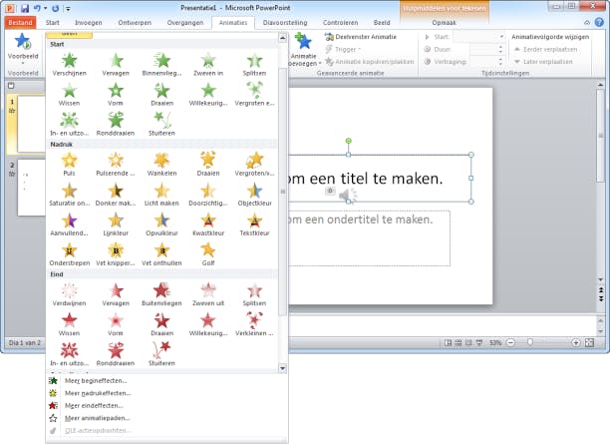This screenshot has width=610, height=444.
Task: Switch to normal view in status bar
Action: click(x=449, y=343)
